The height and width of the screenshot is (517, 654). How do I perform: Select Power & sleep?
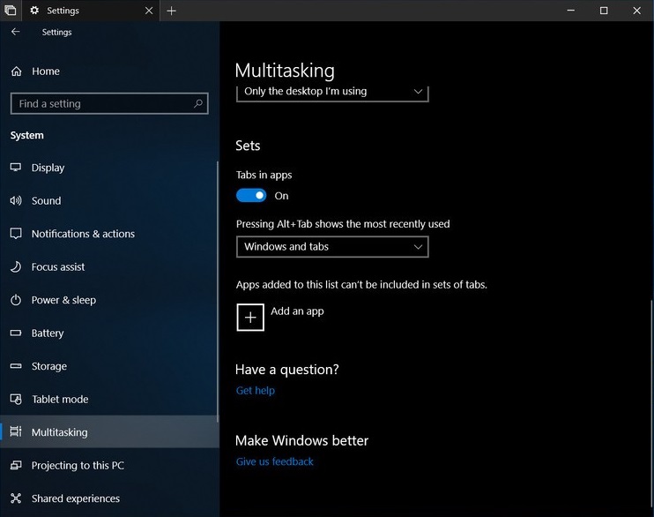click(x=109, y=300)
